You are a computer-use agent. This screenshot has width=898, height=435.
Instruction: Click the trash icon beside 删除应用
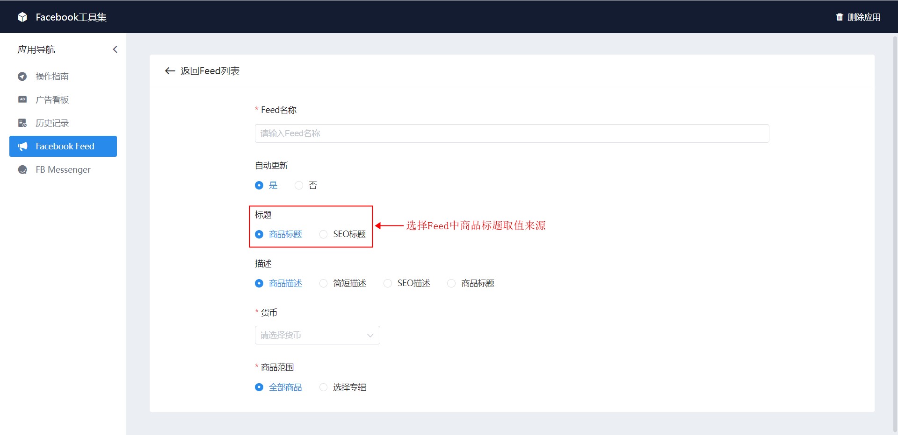click(840, 17)
